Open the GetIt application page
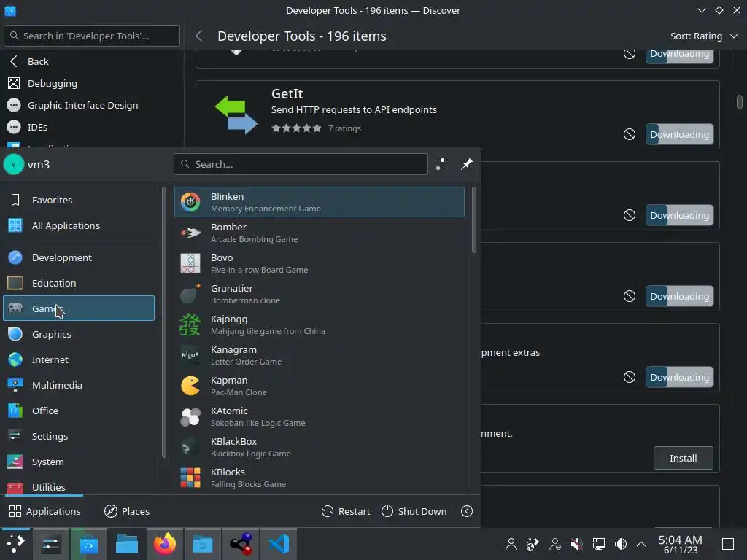The width and height of the screenshot is (747, 560). point(457,114)
